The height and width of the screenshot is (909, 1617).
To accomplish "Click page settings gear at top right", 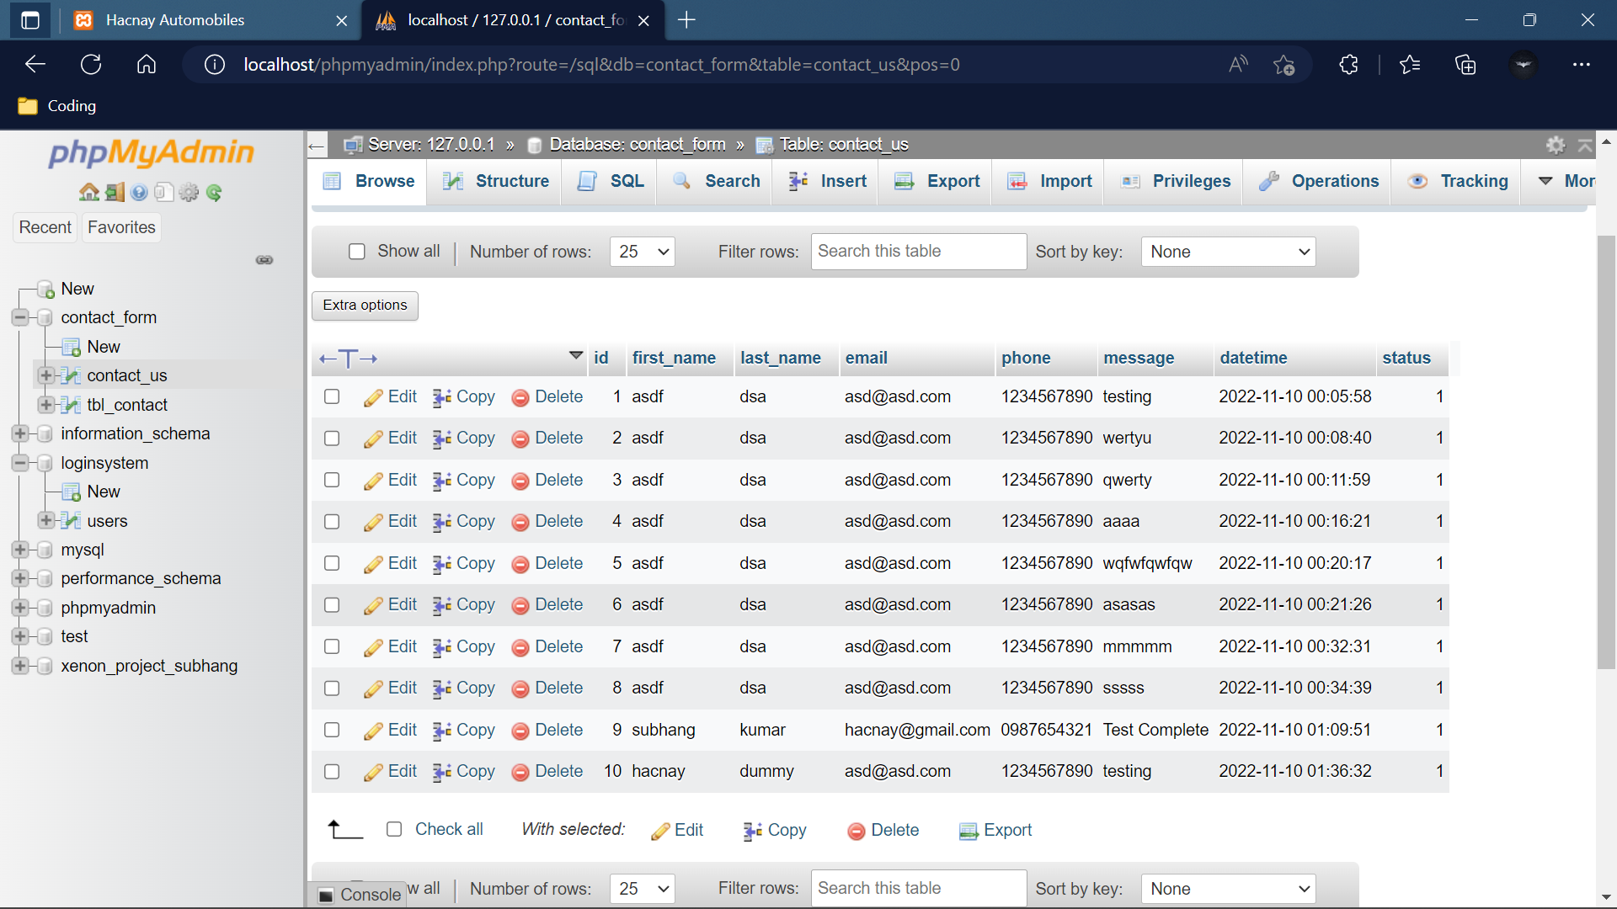I will point(1556,145).
